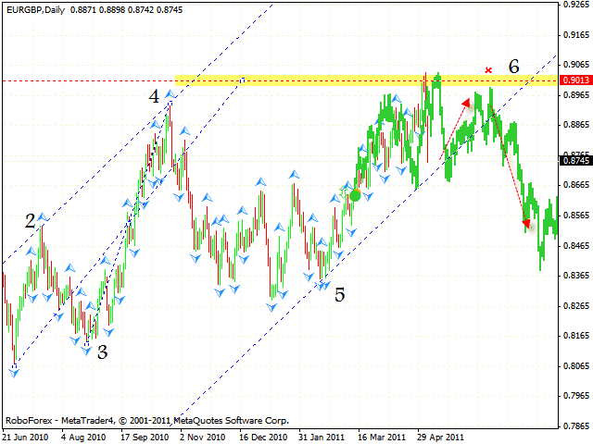Select the blue fractal arrow under the lowest June 2010 low

pos(14,372)
